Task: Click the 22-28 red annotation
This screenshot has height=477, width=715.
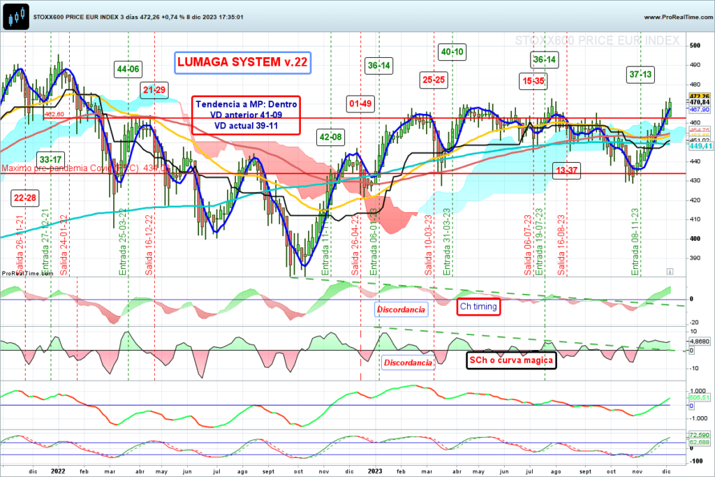Action: pos(24,198)
